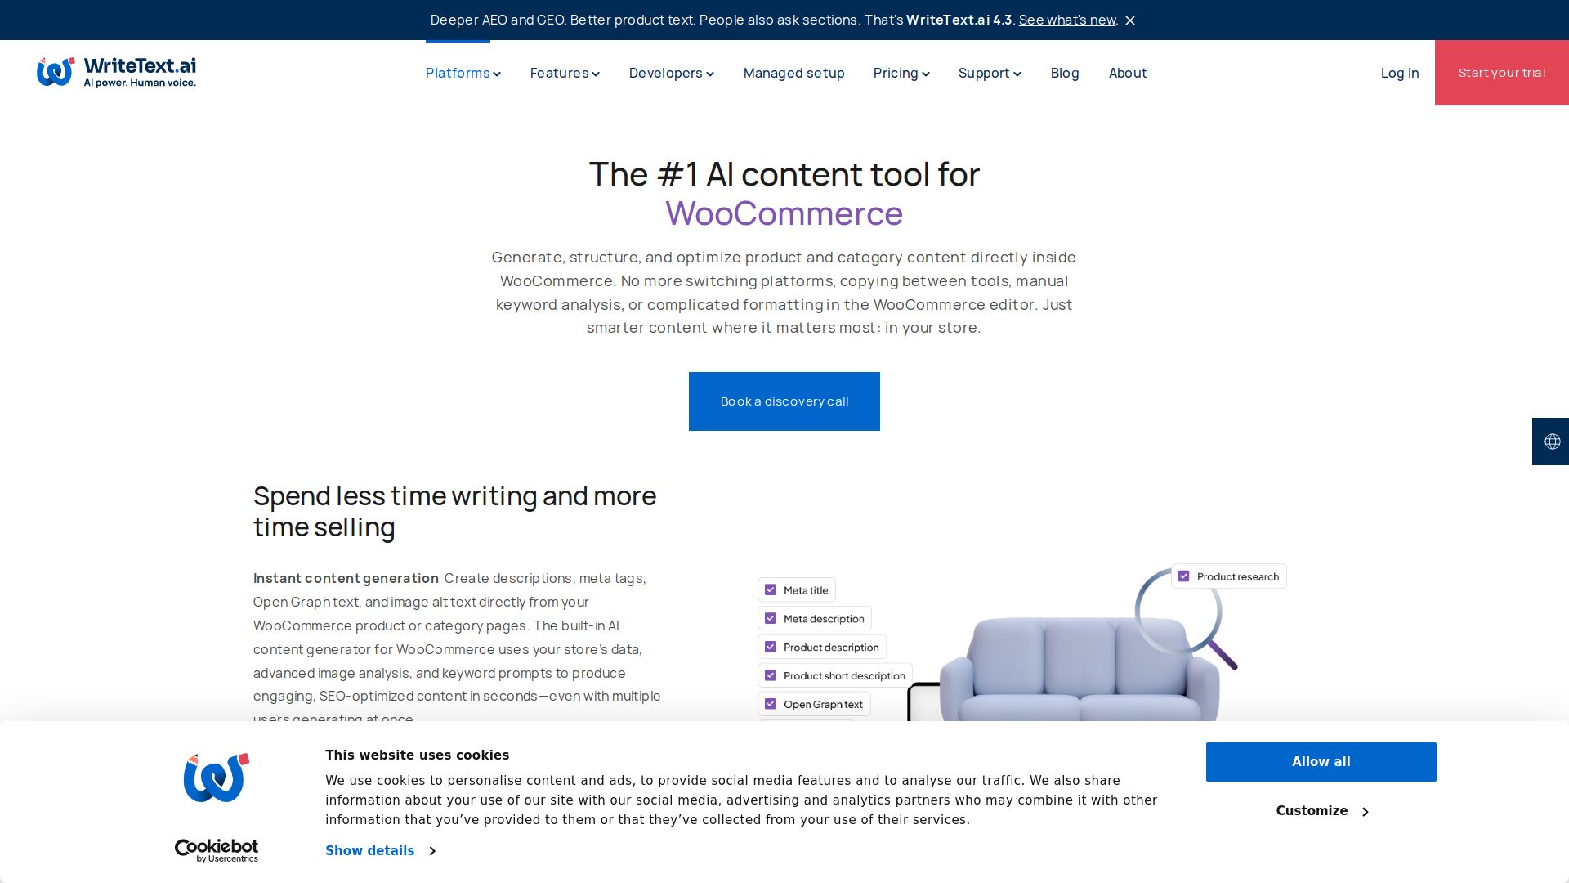The height and width of the screenshot is (883, 1569).
Task: Click the WriteText.ai mascot in cookie banner
Action: point(216,778)
